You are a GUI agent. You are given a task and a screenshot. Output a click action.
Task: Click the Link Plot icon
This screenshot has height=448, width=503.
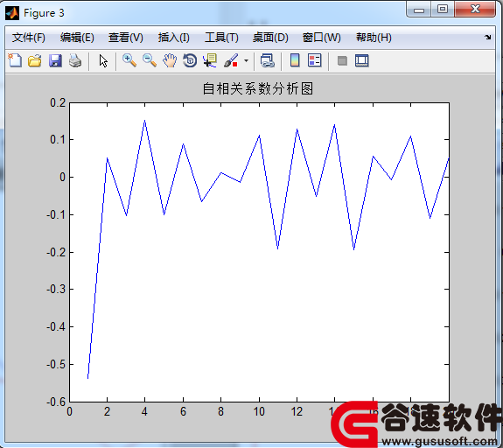click(x=267, y=60)
